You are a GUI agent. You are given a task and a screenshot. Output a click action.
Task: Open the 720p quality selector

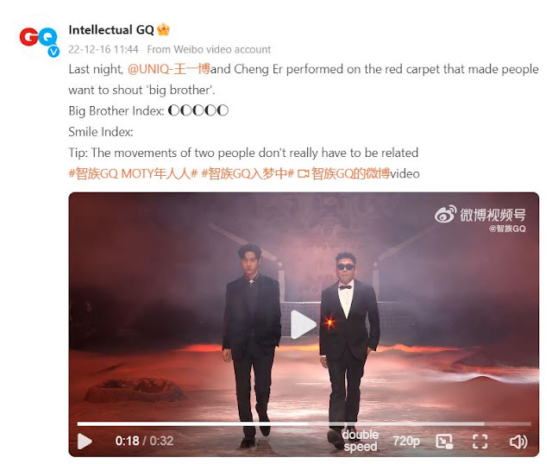click(x=406, y=441)
